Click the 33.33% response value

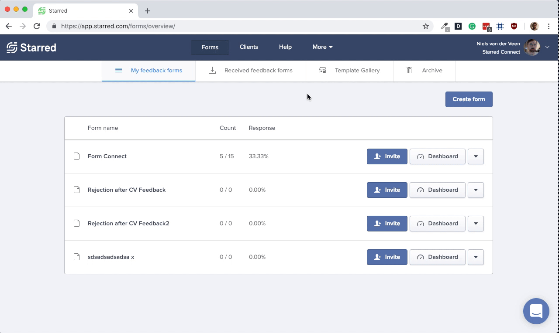(x=259, y=156)
